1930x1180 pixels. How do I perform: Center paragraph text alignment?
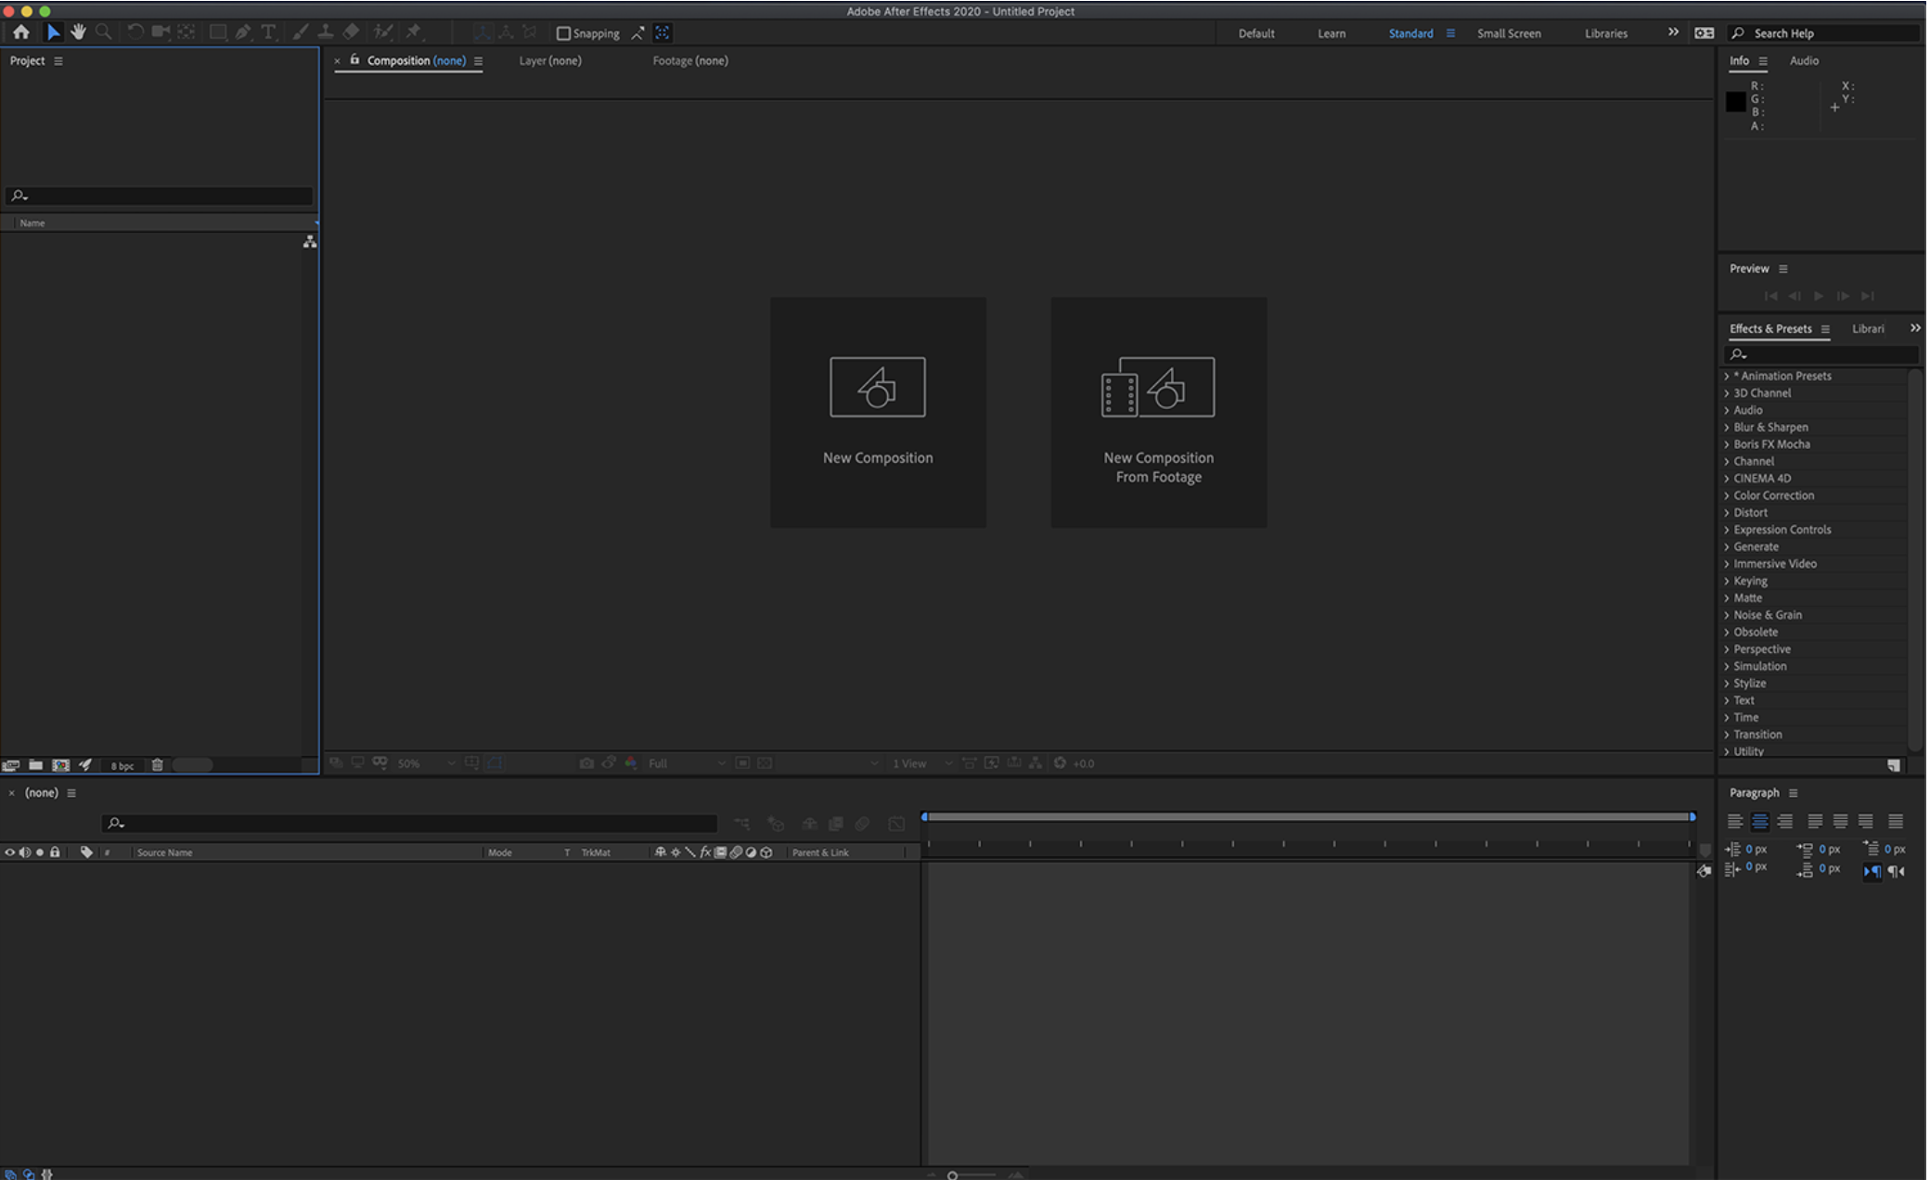[x=1759, y=822]
